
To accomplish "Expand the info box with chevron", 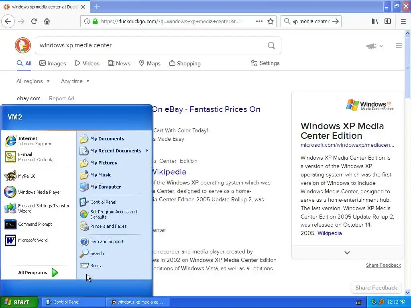I will (347, 253).
